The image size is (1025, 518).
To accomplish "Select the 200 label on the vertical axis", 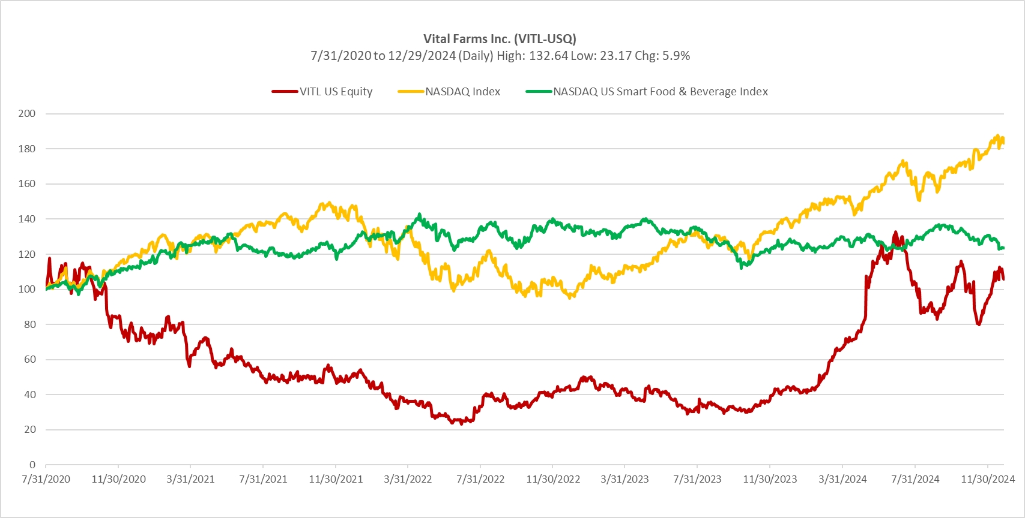I will (27, 113).
